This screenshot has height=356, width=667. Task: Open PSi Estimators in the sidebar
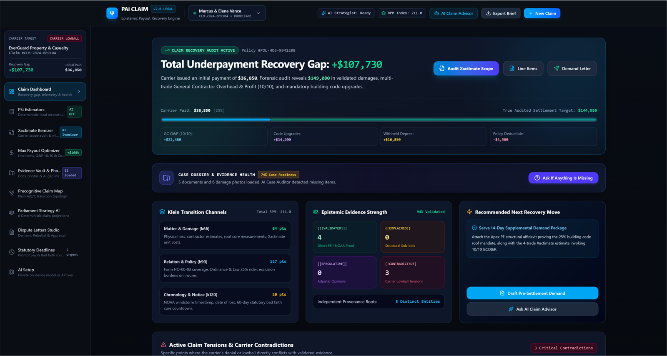pyautogui.click(x=45, y=112)
